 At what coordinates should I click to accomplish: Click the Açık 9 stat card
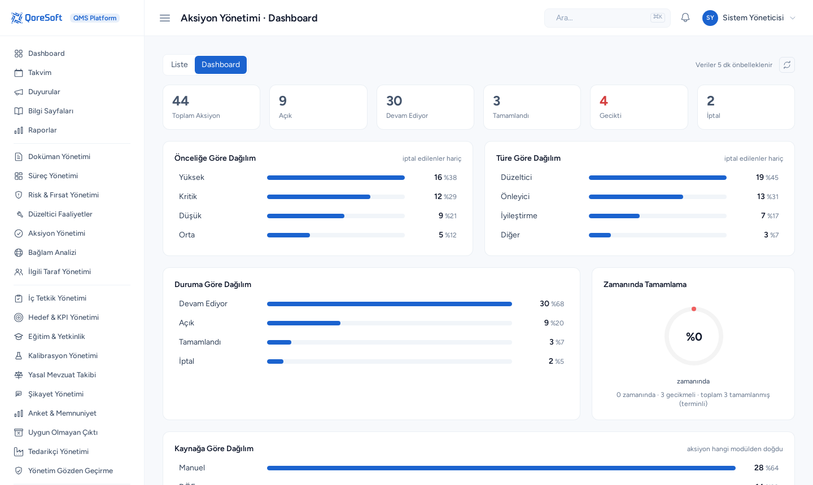pyautogui.click(x=318, y=107)
